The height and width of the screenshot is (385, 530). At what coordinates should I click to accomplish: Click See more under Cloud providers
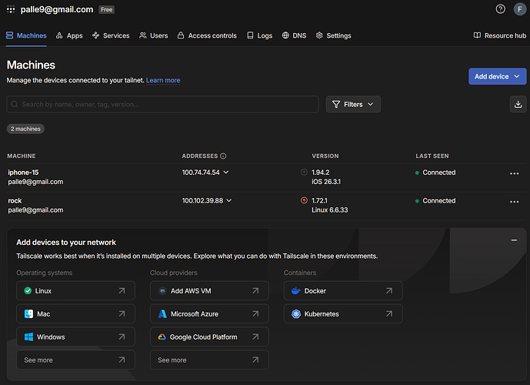209,360
